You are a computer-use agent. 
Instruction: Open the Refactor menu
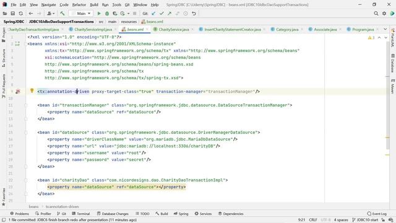point(79,4)
